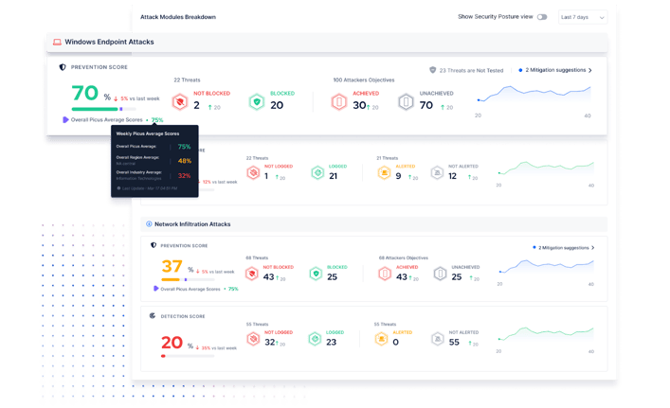Click the Unachieved hexagon icon showing 70
670x408 pixels.
pyautogui.click(x=406, y=101)
